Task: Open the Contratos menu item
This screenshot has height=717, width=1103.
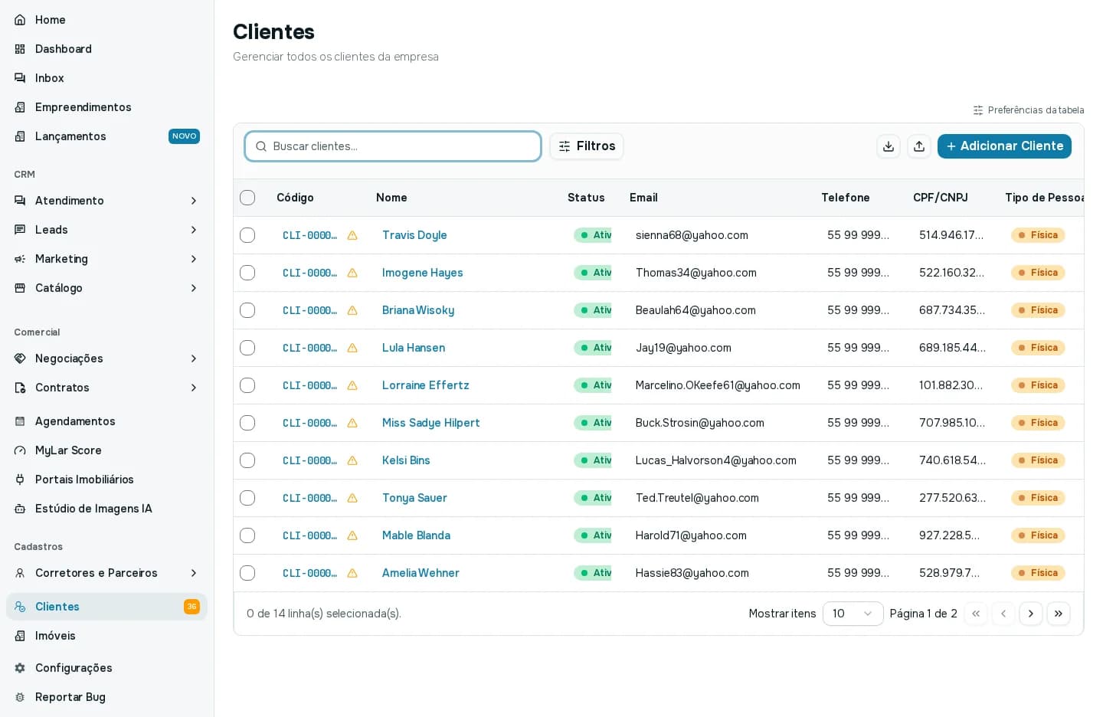Action: 106,388
